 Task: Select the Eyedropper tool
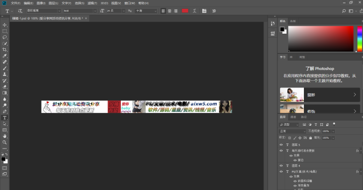point(4,56)
